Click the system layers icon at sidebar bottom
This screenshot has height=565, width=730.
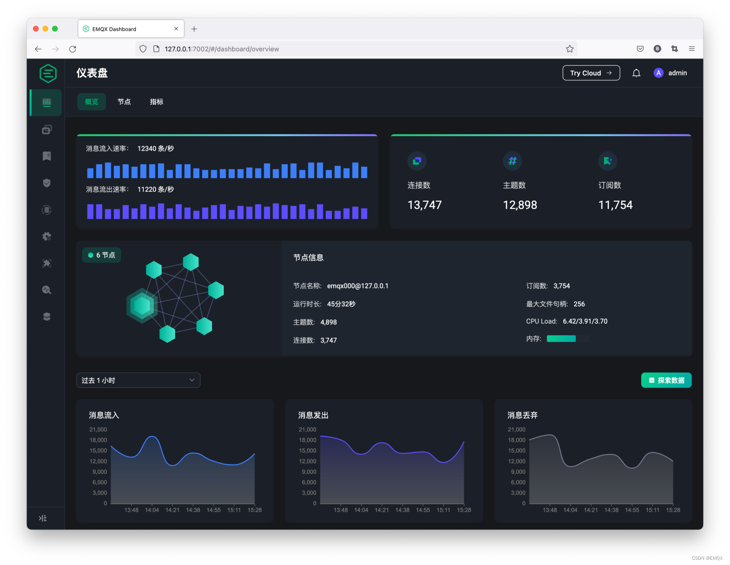(x=46, y=316)
